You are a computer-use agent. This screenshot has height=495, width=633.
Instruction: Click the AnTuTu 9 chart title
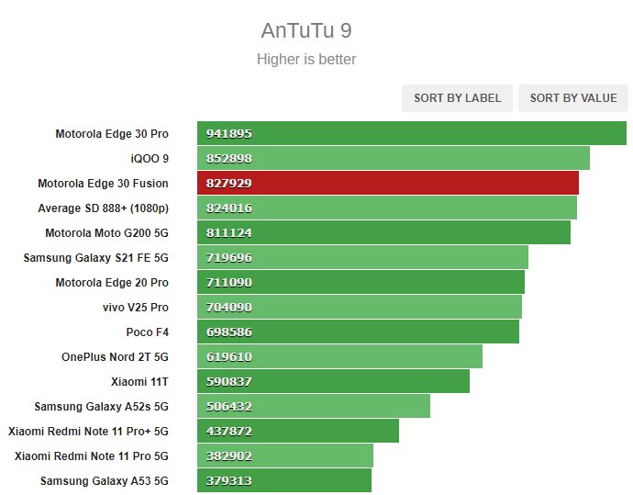click(306, 30)
